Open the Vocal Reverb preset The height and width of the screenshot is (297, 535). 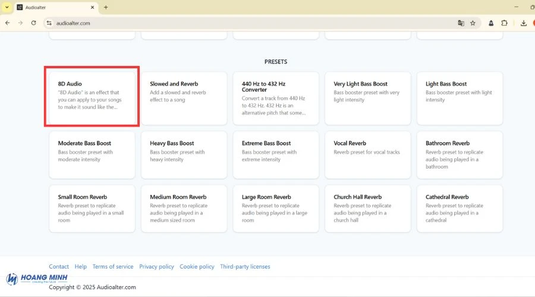coord(368,155)
